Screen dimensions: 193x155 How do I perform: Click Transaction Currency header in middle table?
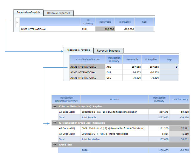114,59
